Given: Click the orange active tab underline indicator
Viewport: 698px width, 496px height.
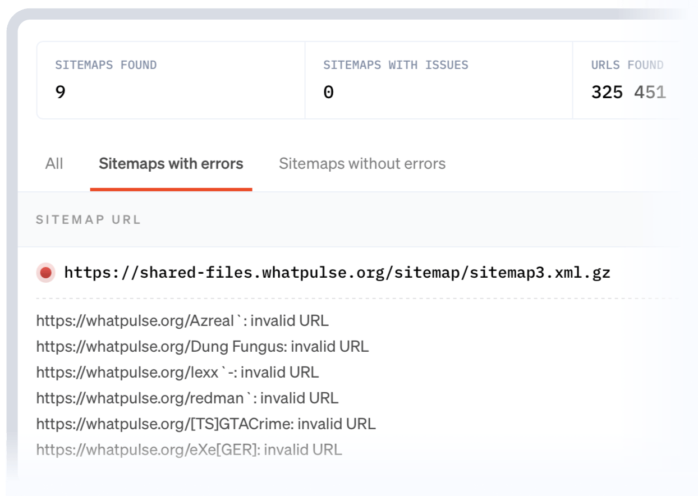Looking at the screenshot, I should tap(171, 189).
